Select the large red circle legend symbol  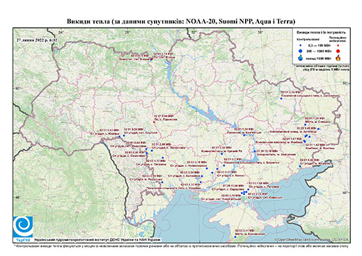338,51
